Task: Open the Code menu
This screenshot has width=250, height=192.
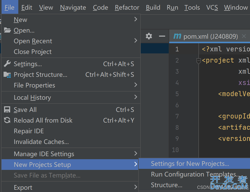Action: tap(100, 7)
